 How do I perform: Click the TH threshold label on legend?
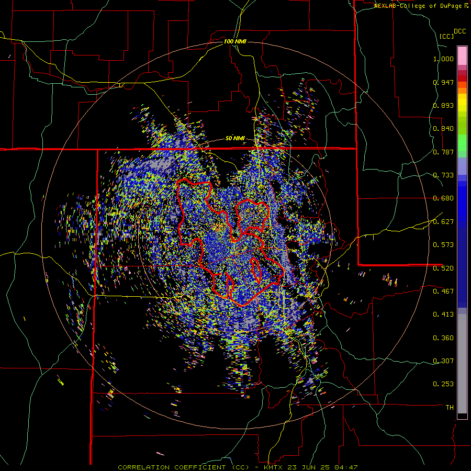(450, 407)
